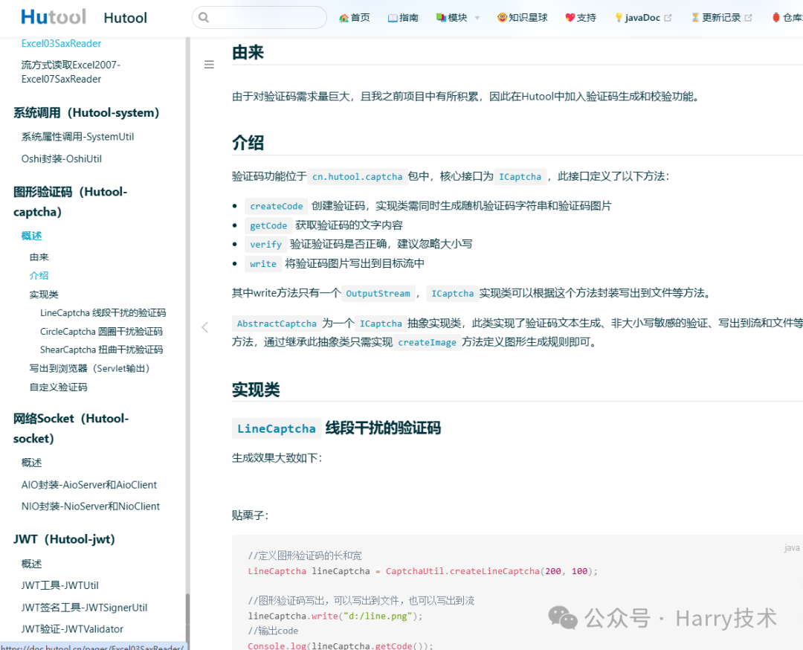Jump to LineCaptcha 线段干扰的验证码 anchor
The height and width of the screenshot is (650, 803).
[103, 313]
